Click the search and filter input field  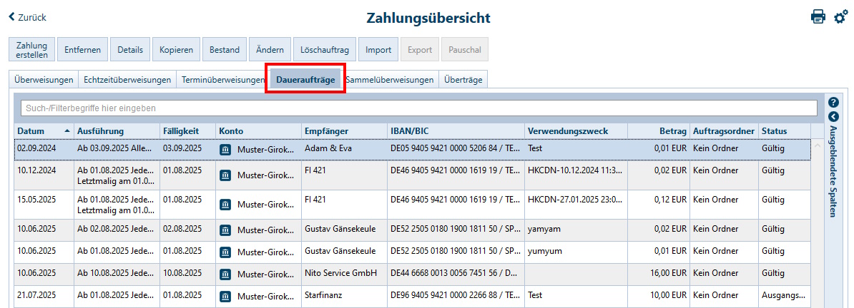click(419, 108)
